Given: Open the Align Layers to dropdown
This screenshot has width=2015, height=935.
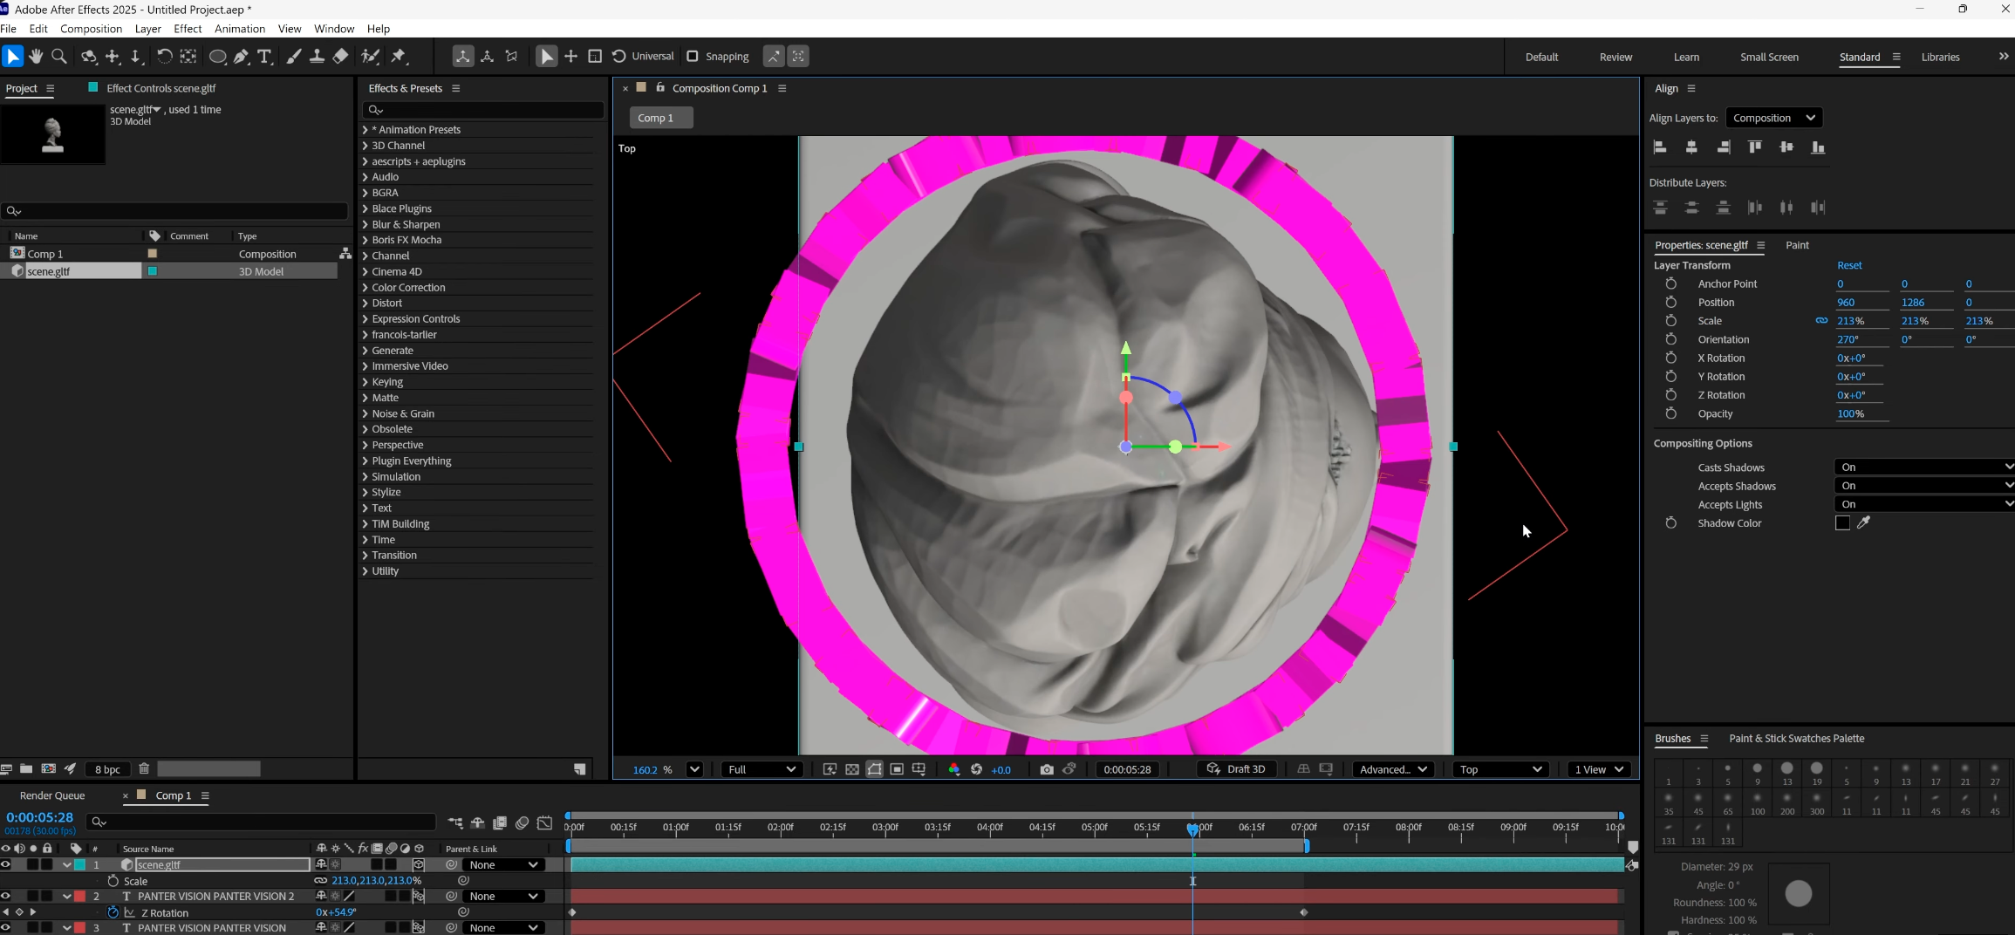Looking at the screenshot, I should [x=1773, y=118].
